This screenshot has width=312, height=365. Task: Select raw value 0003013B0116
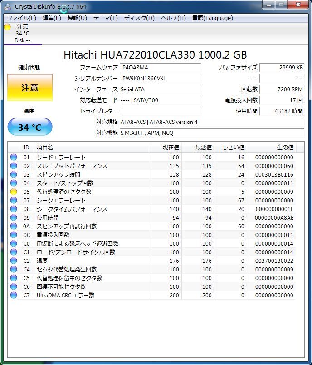pos(274,175)
